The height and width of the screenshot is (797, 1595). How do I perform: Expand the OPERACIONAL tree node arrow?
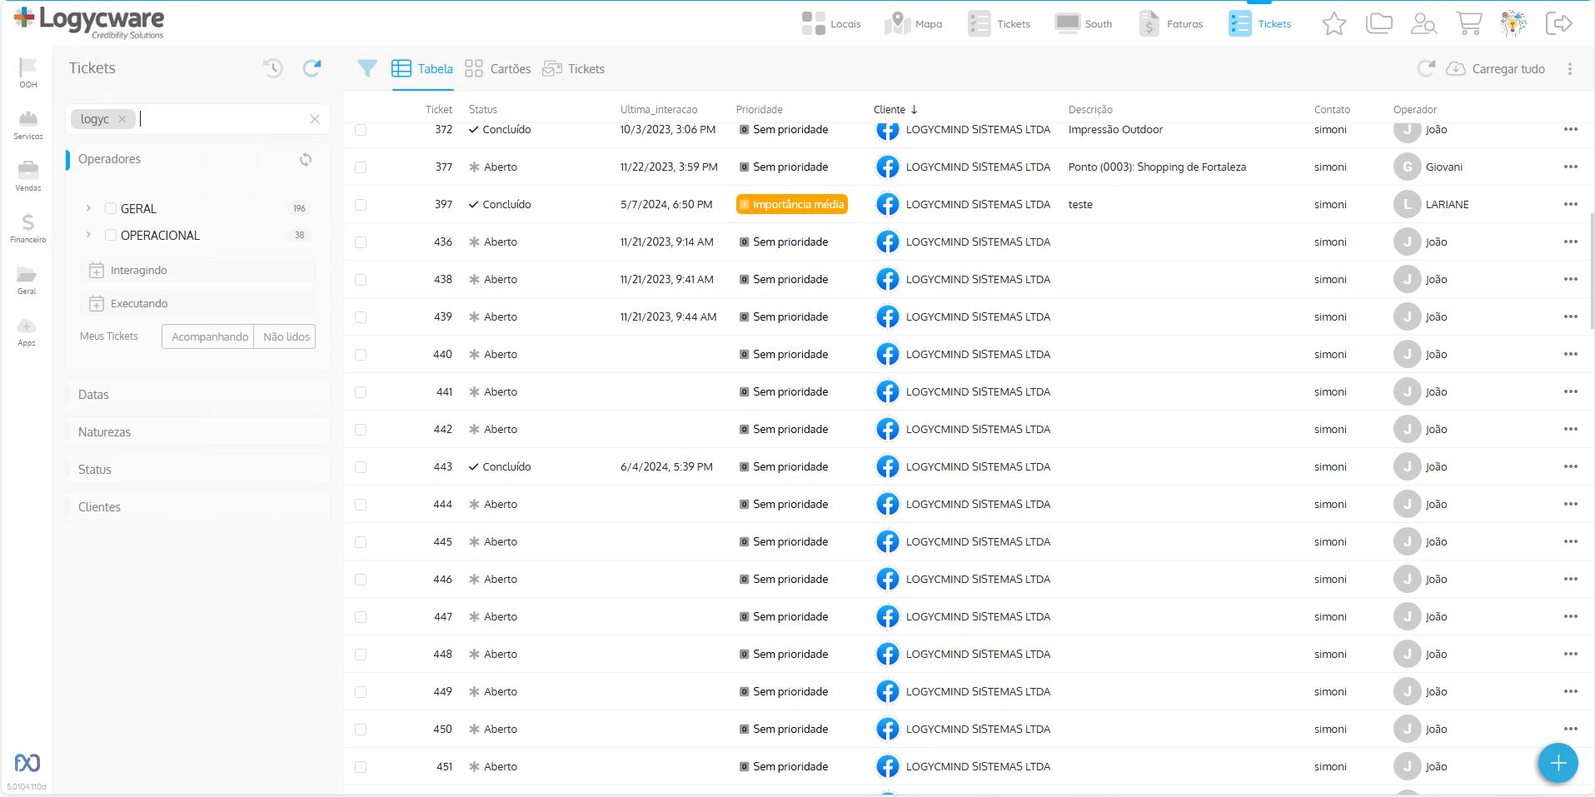click(x=88, y=235)
